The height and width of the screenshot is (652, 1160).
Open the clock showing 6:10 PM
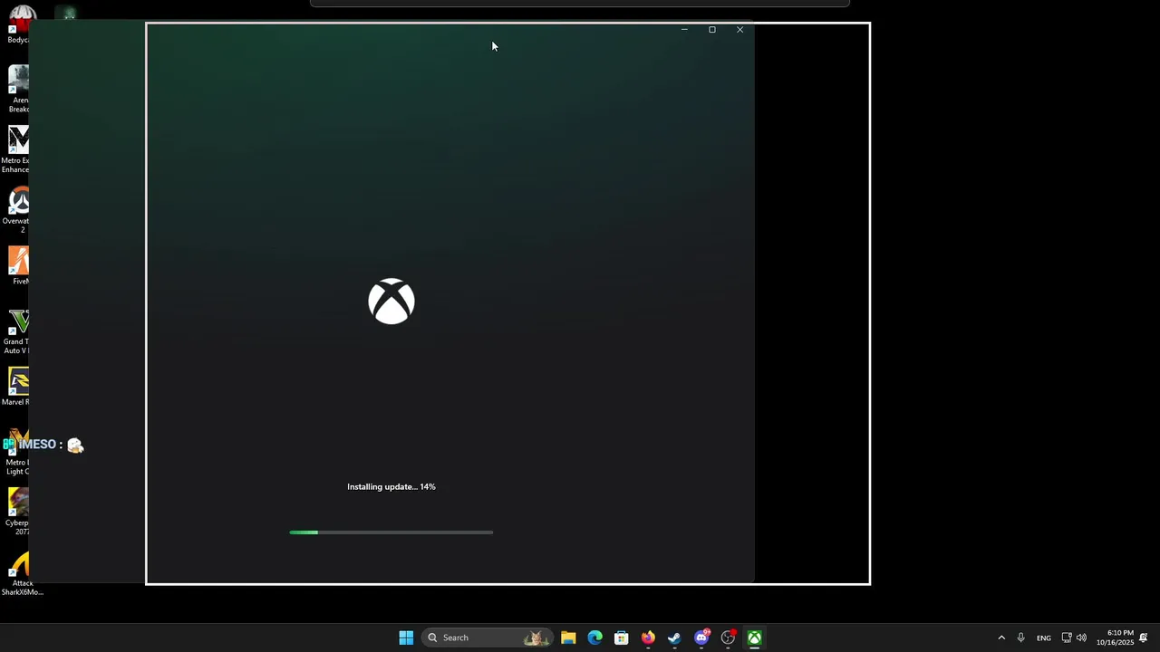(x=1115, y=638)
